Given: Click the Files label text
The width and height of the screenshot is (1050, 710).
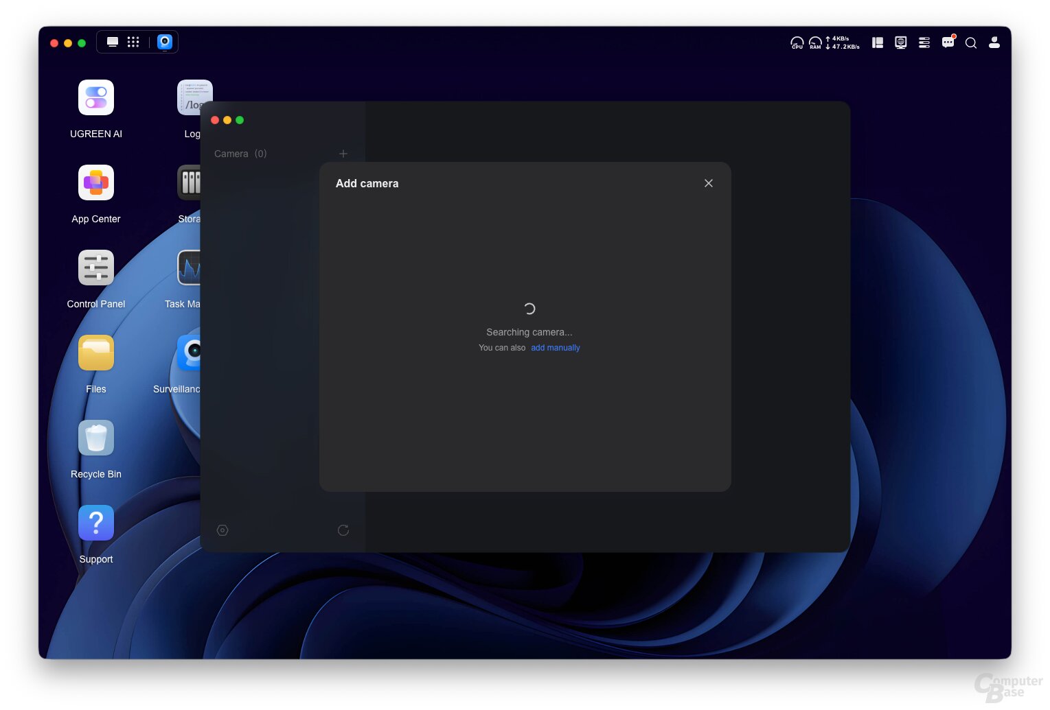Looking at the screenshot, I should point(96,389).
